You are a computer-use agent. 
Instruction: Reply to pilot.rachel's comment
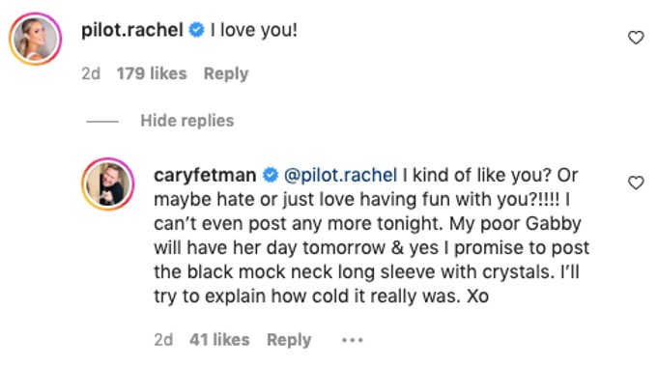click(x=226, y=74)
